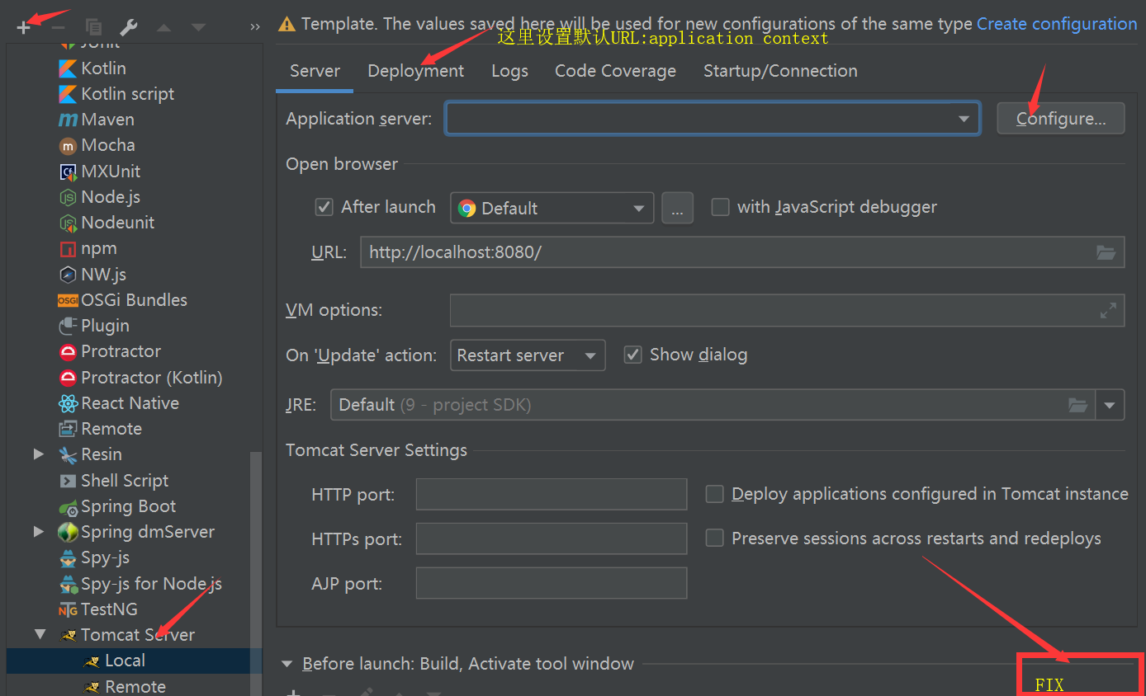The height and width of the screenshot is (696, 1146).
Task: Enable Deploy applications configured in Tomcat instance
Action: coord(715,494)
